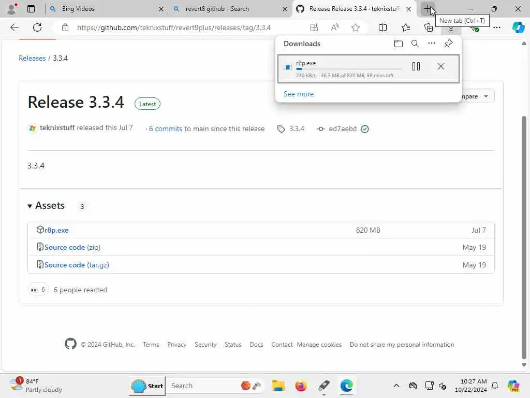Click the eyes reaction button with 6
This screenshot has height=398, width=530.
(x=38, y=290)
